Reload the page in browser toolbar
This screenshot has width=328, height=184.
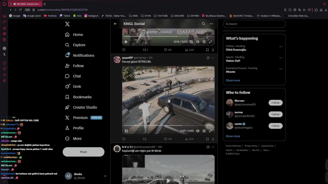click(x=20, y=10)
